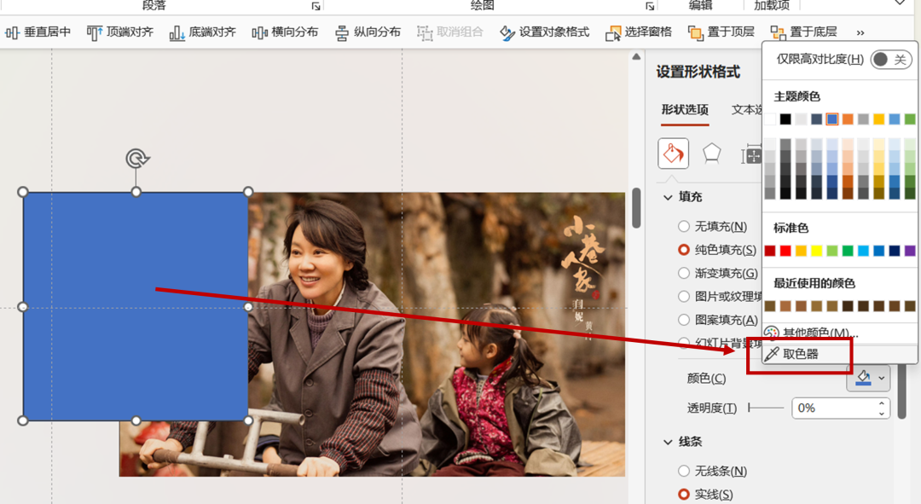Apply 底端对齐 align bottom

coord(203,32)
